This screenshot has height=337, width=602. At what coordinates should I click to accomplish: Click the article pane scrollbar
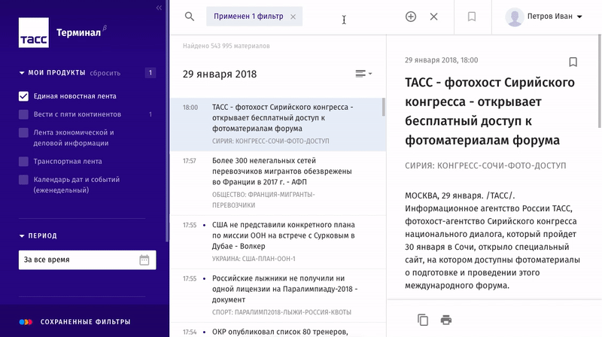tap(599, 81)
